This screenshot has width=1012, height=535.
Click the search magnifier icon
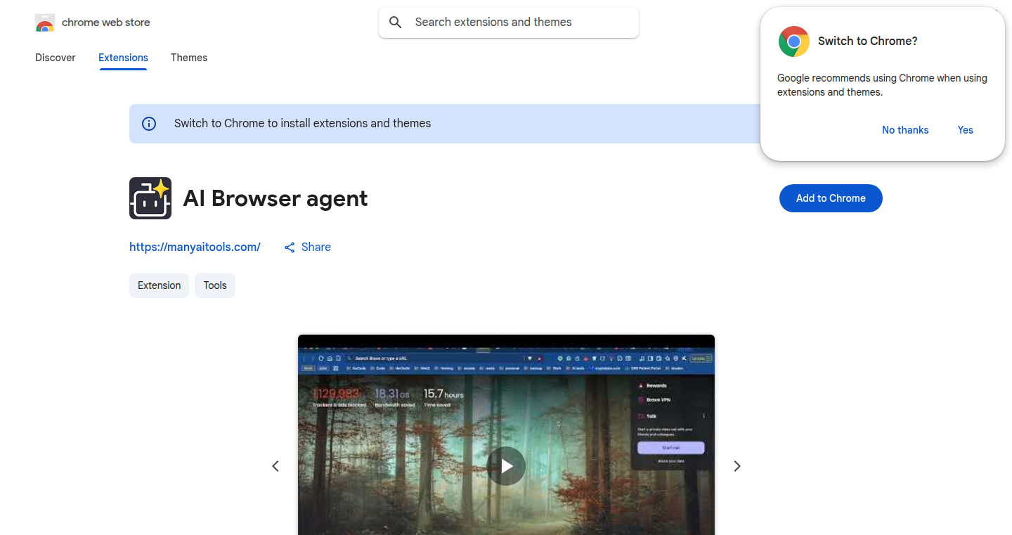coord(396,22)
